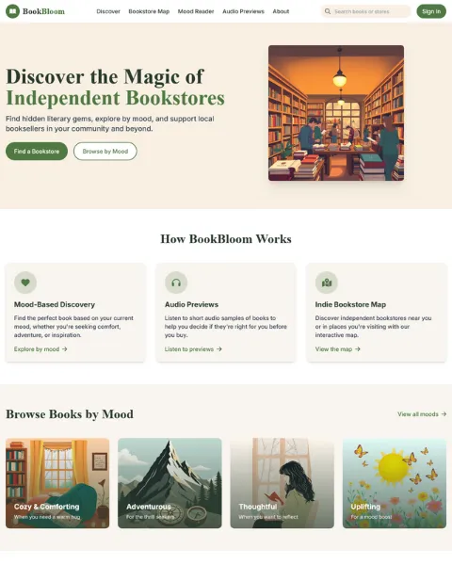Click the arrow next to Explore by mood
Image resolution: width=452 pixels, height=565 pixels.
point(65,349)
